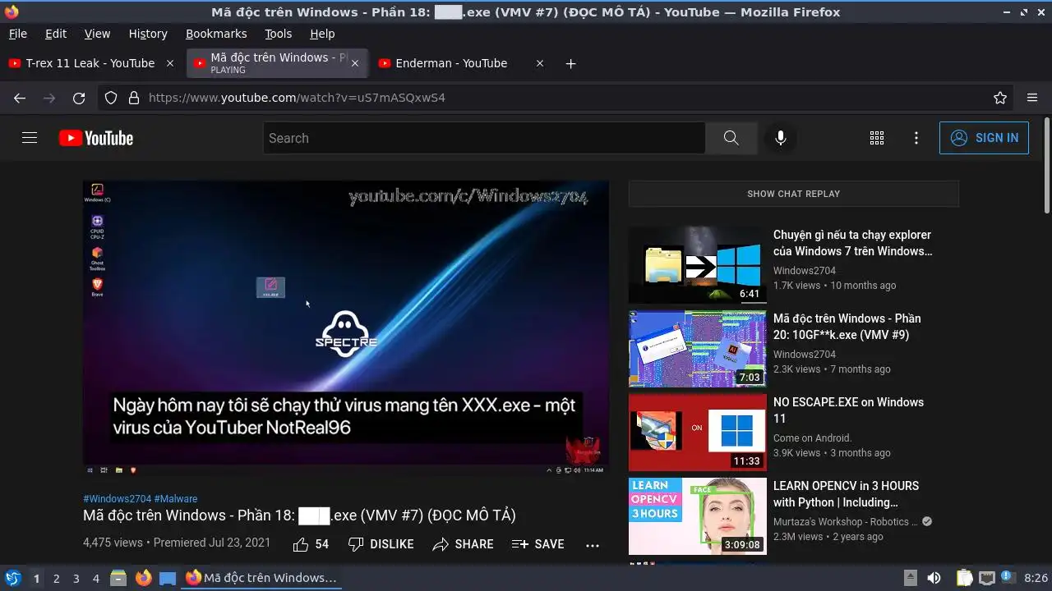The height and width of the screenshot is (591, 1052).
Task: Click the YouTube logo home link
Action: (96, 138)
